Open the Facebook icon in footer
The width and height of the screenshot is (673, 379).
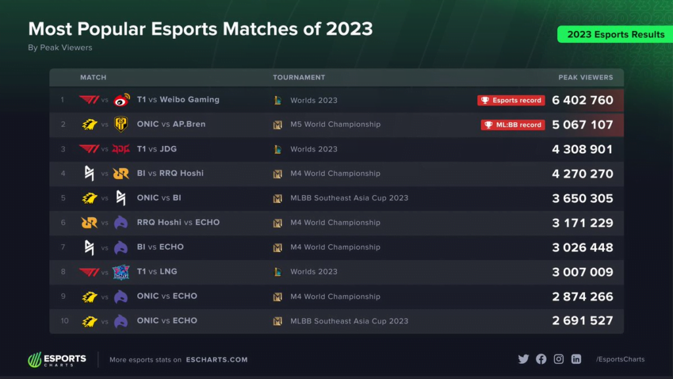pyautogui.click(x=541, y=359)
